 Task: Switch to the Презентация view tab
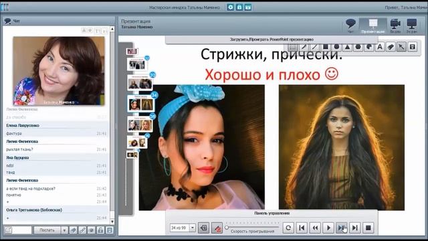[373, 26]
